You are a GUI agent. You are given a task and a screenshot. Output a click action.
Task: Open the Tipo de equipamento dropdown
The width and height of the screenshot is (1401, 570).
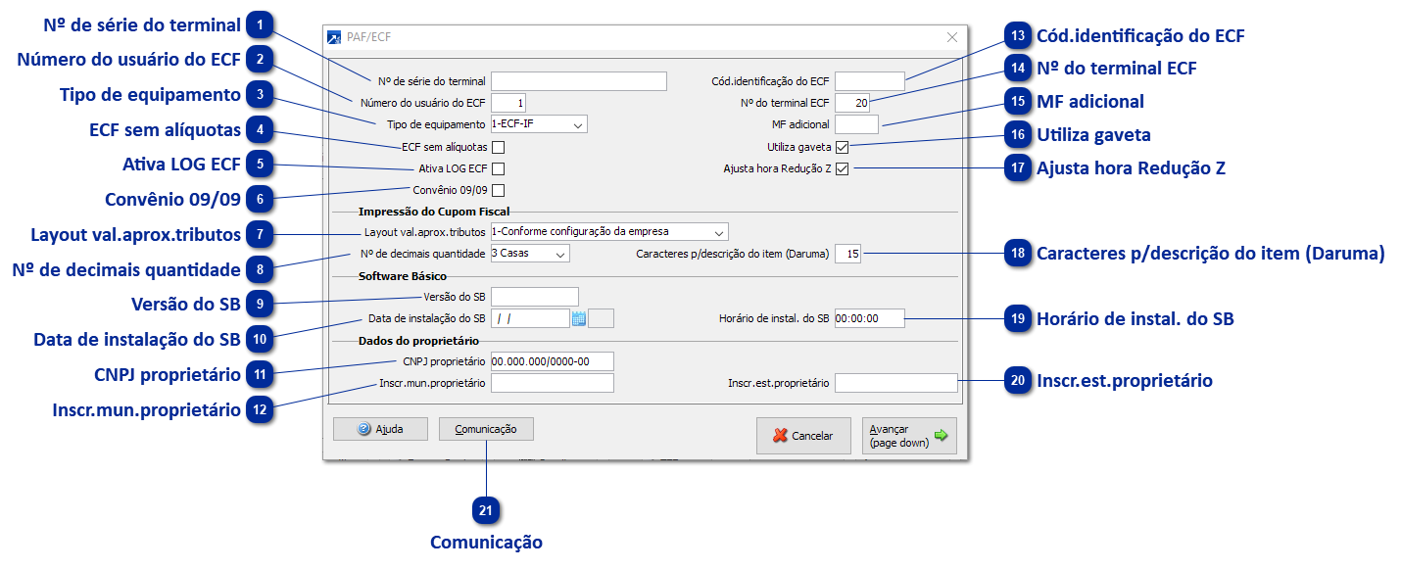[x=579, y=124]
